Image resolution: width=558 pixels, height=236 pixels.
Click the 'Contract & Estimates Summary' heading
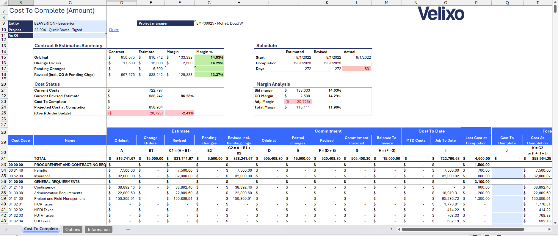click(x=68, y=46)
